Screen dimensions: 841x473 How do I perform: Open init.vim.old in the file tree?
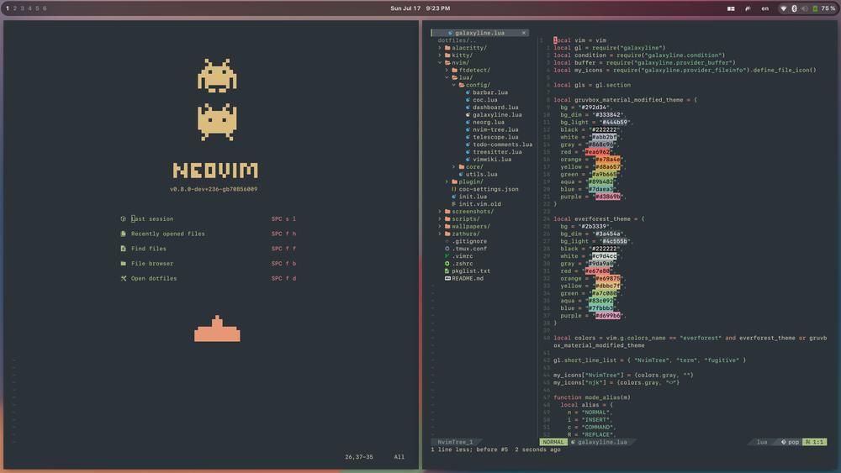click(x=480, y=204)
